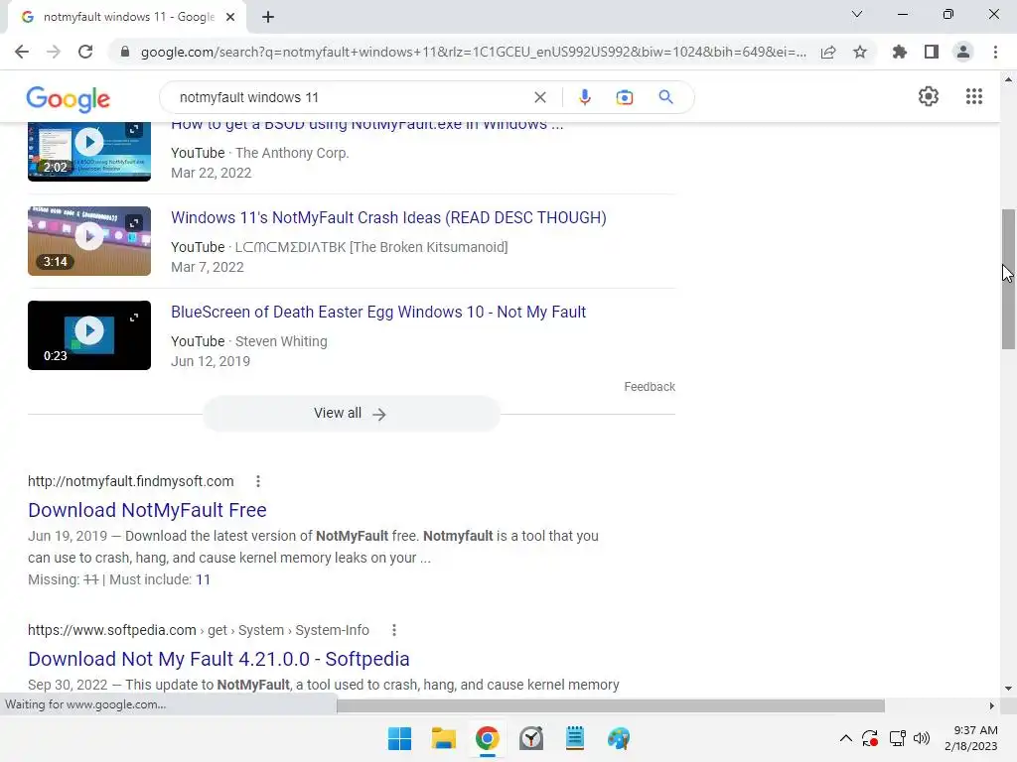Start voice search with microphone
Screen dimensions: 1017x762
584,97
